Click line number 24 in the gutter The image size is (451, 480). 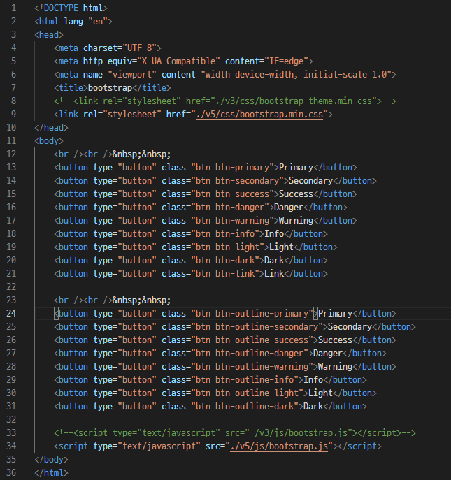[11, 313]
